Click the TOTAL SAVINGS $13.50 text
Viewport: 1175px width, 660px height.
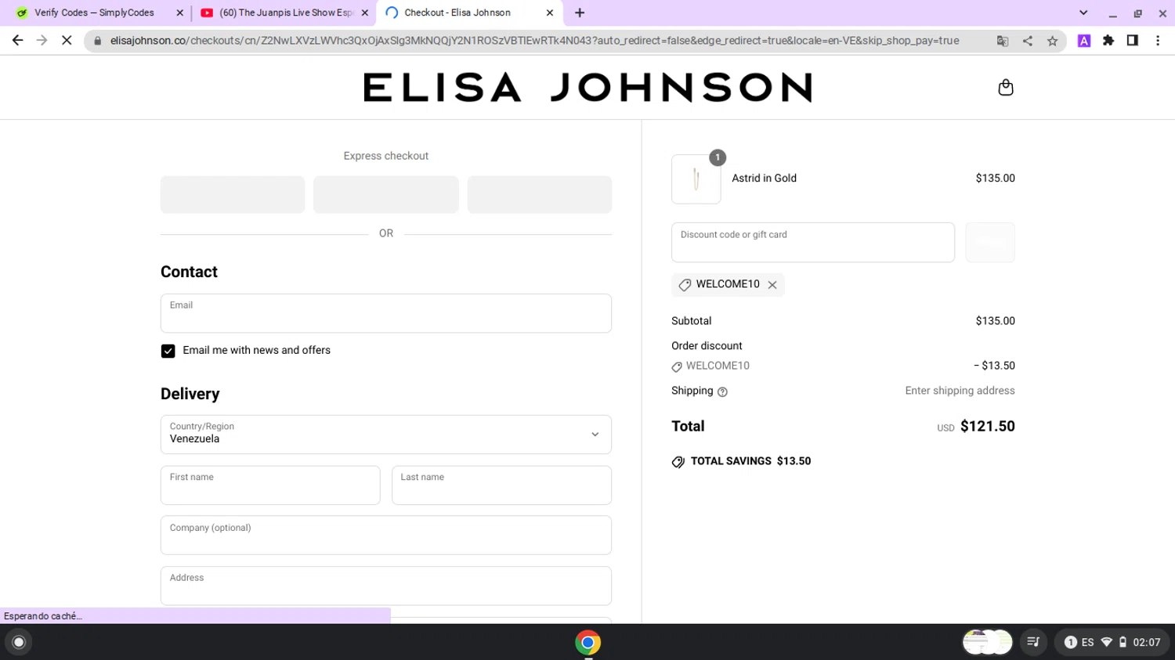click(750, 461)
